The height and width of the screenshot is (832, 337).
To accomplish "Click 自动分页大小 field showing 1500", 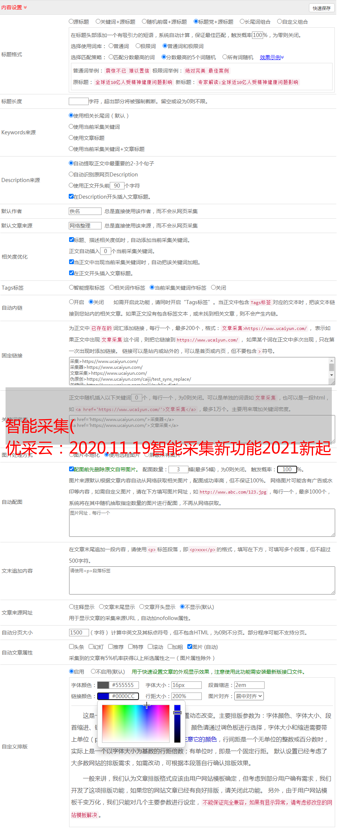I will (x=79, y=633).
